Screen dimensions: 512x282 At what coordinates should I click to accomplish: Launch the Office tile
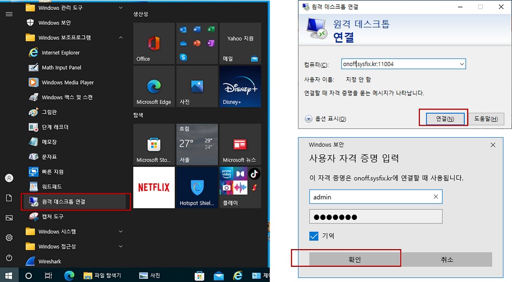click(154, 43)
